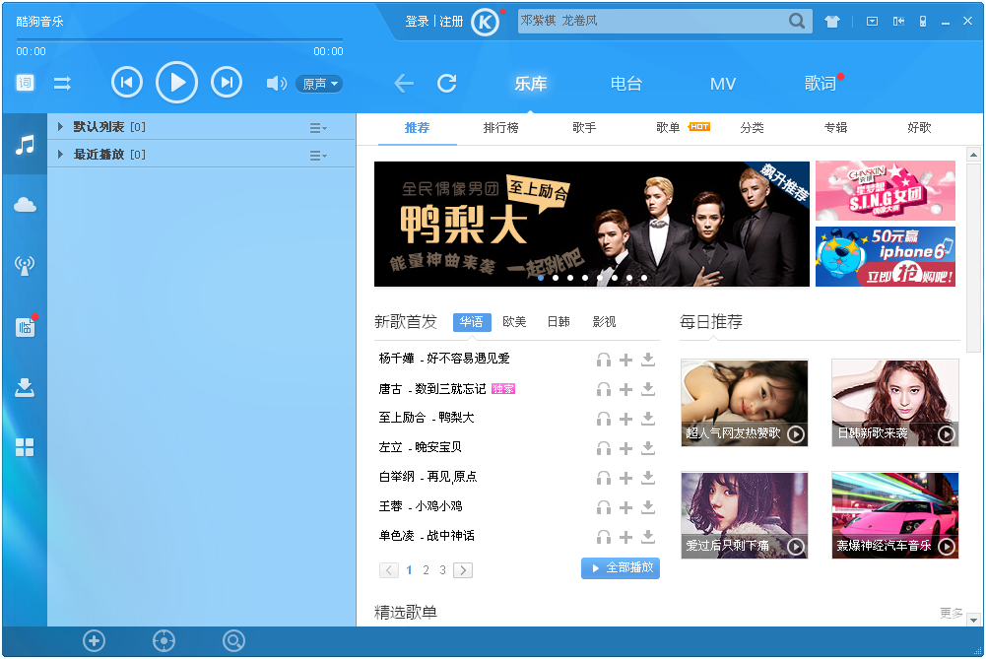This screenshot has height=659, width=986.
Task: Switch to the MV tab
Action: click(723, 84)
